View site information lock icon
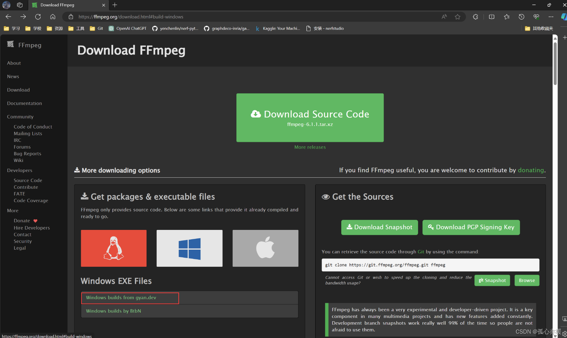The width and height of the screenshot is (567, 338). point(71,17)
